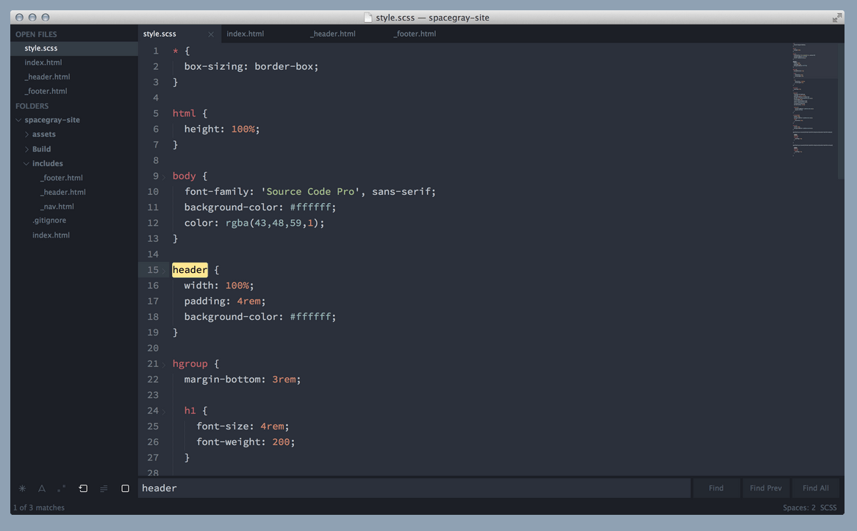Screen dimensions: 857x531
Task: Click the minimap to navigate the file
Action: [811, 96]
